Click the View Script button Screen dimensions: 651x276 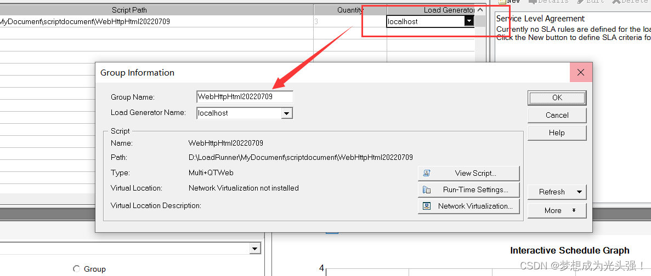[x=469, y=173]
